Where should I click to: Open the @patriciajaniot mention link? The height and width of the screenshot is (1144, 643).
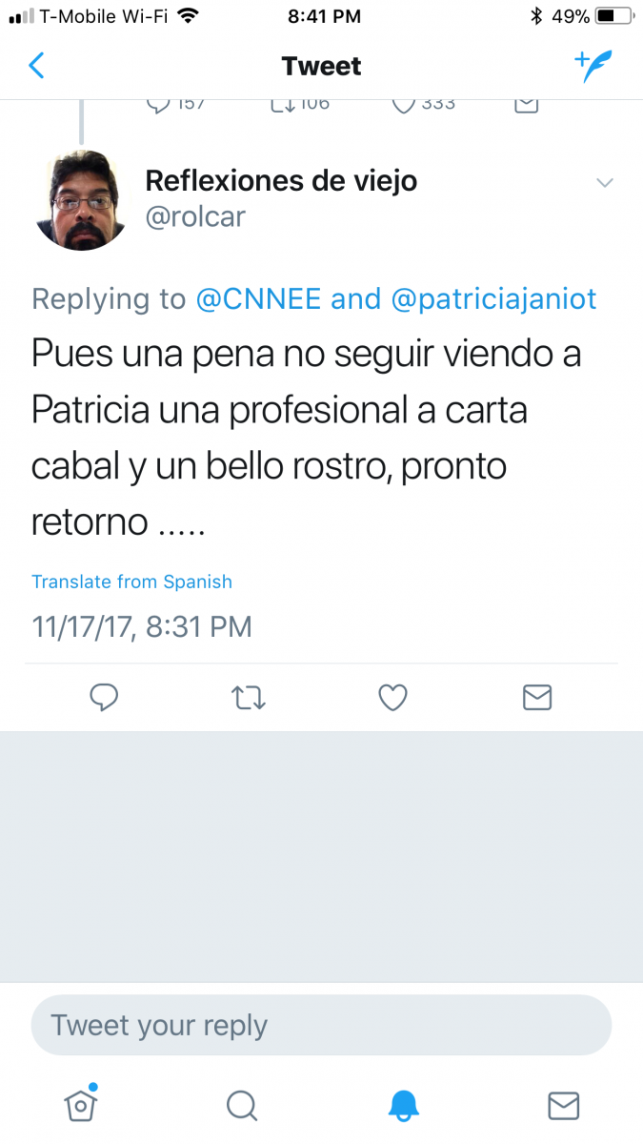493,299
